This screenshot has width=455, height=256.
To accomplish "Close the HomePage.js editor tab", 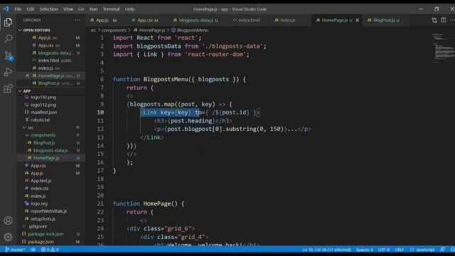I will [x=357, y=20].
